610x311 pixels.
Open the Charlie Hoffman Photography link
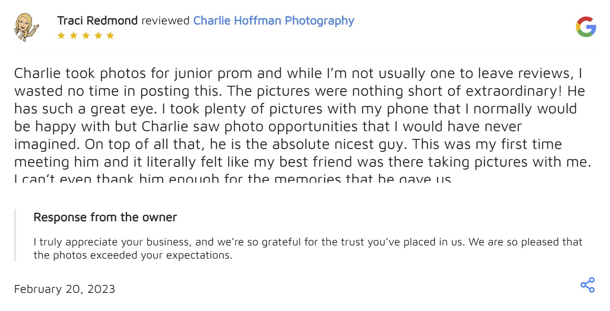[273, 21]
